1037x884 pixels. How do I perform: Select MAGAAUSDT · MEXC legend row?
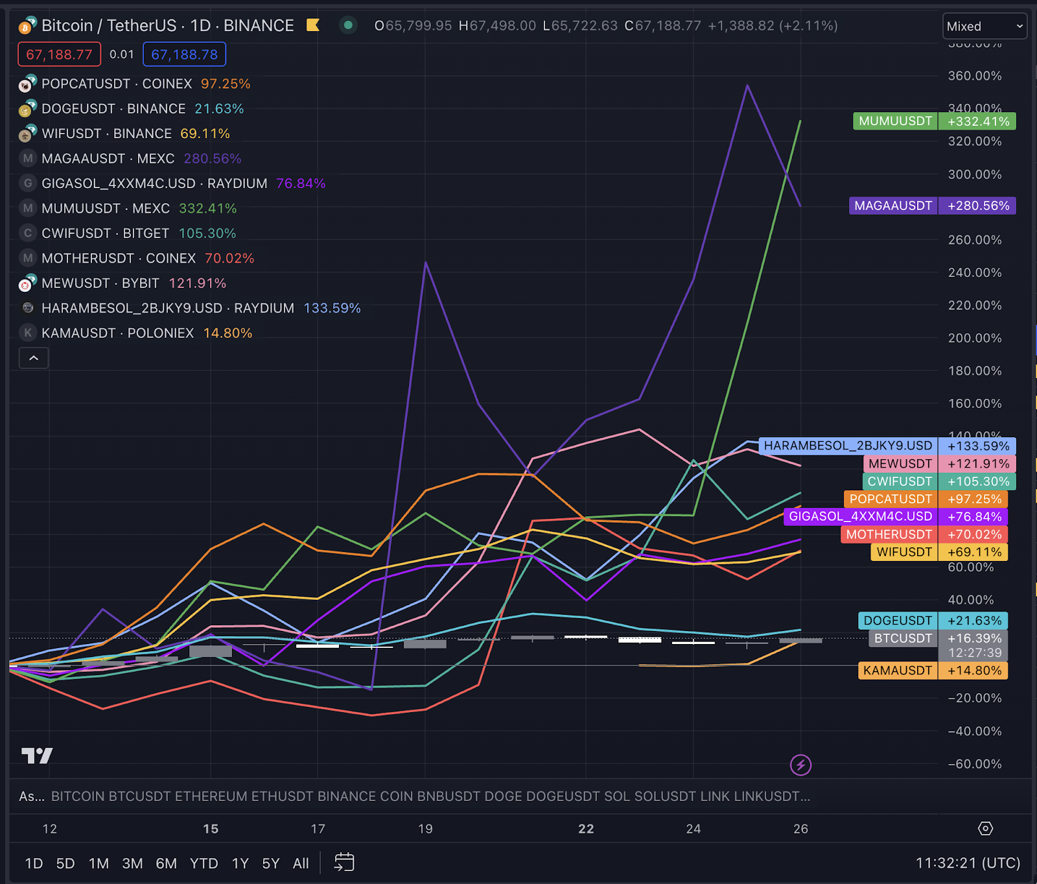(130, 158)
